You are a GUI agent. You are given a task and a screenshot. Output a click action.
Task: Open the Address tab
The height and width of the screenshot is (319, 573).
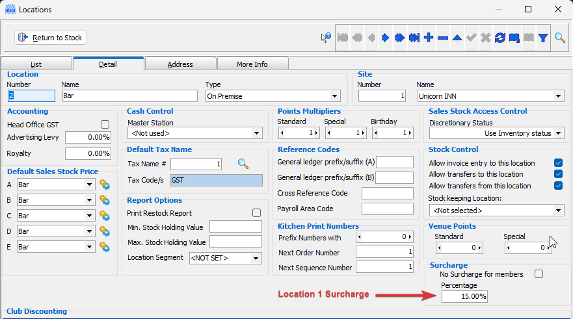180,64
